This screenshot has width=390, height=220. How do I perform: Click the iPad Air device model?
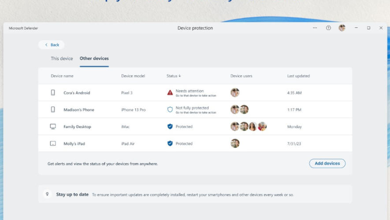[128, 144]
